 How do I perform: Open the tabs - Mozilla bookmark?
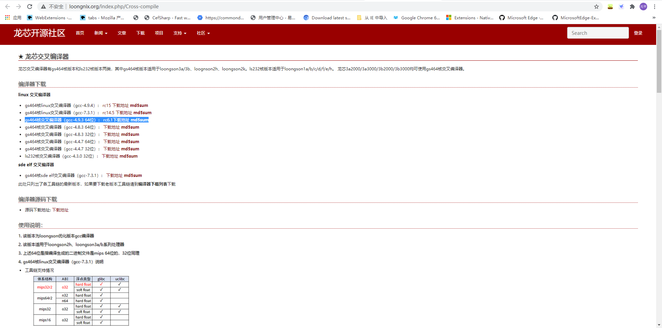click(102, 18)
